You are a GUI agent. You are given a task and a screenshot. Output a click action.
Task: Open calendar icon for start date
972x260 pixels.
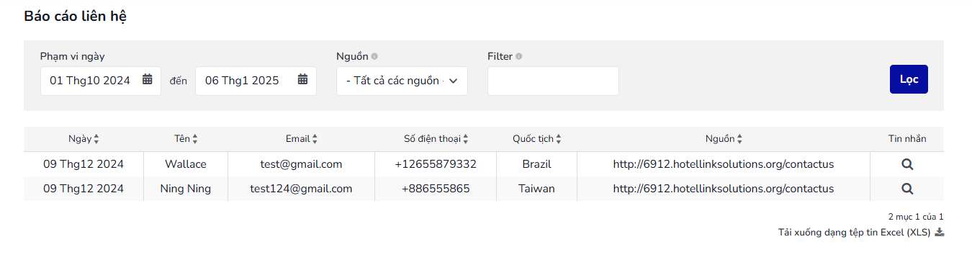coord(147,80)
